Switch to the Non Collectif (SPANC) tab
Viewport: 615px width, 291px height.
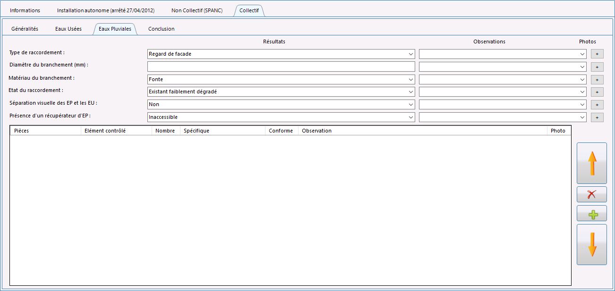click(x=197, y=10)
